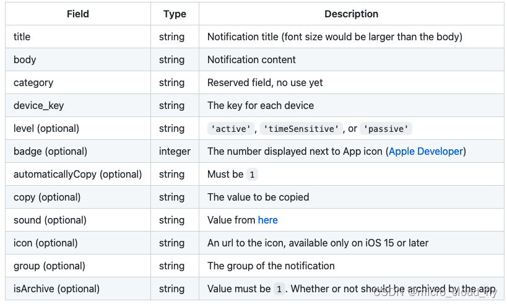Click the level (optional) field cell
Viewport: 507px width, 304px height.
pos(46,128)
